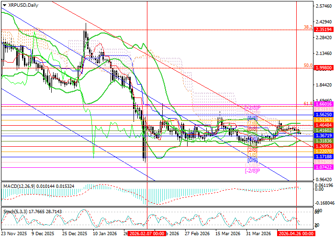Click the 1.84420 price scale value
The height and width of the screenshot is (239, 335).
pos(324,85)
